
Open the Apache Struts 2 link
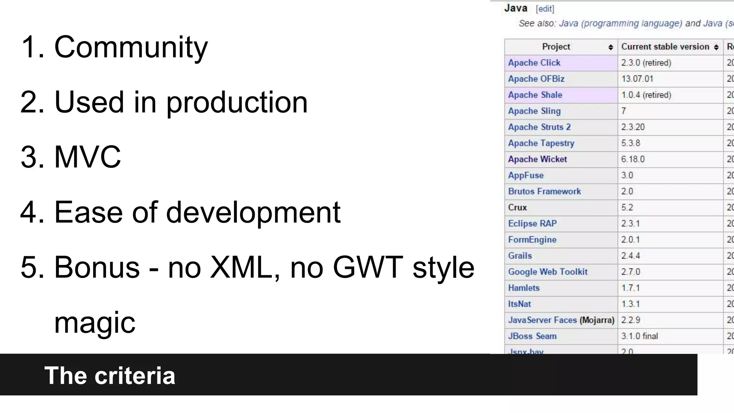pos(539,127)
